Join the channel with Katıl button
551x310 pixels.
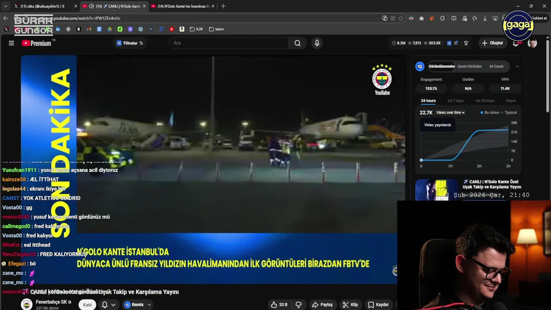[x=87, y=305]
